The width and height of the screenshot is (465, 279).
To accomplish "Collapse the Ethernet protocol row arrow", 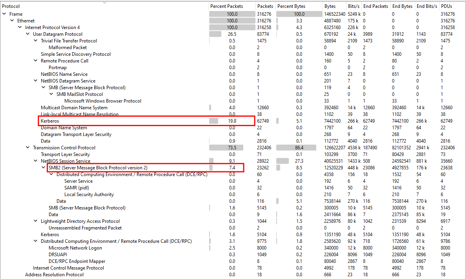I will click(x=12, y=21).
